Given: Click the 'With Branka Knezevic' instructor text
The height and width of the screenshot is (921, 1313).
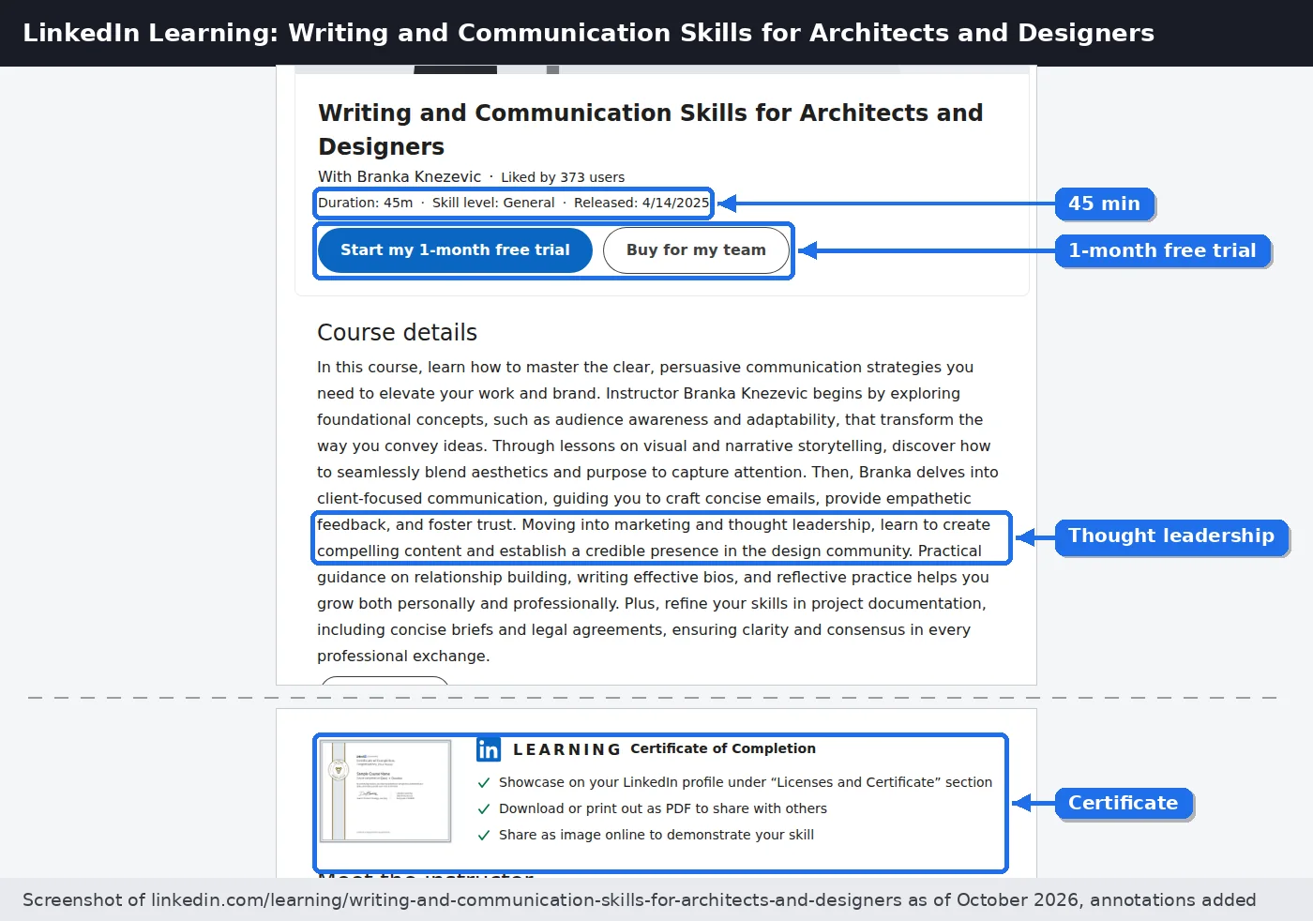Looking at the screenshot, I should pos(400,176).
